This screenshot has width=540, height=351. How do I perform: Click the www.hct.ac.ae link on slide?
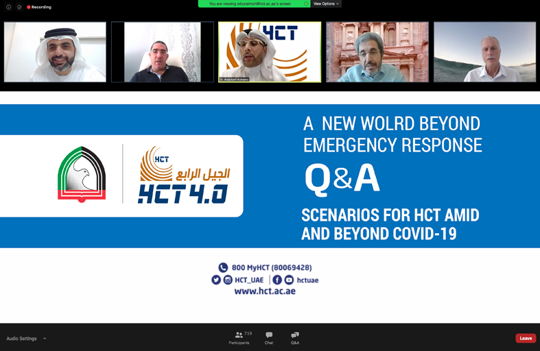[x=265, y=291]
